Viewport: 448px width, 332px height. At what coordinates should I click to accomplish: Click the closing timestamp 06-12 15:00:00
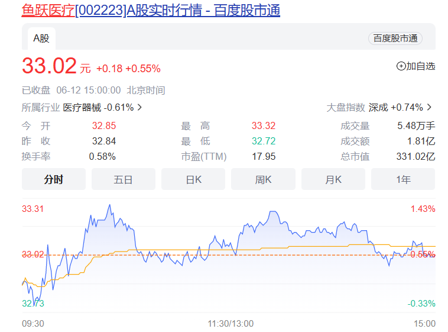pos(89,91)
